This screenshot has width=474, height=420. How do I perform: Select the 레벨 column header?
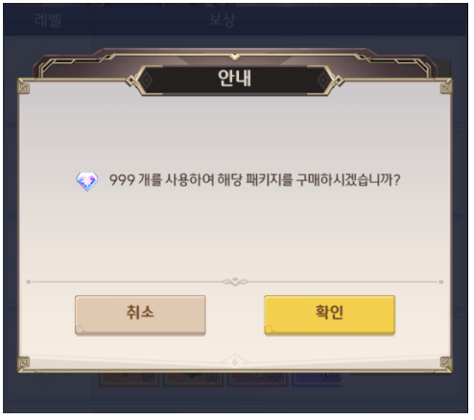click(x=48, y=20)
